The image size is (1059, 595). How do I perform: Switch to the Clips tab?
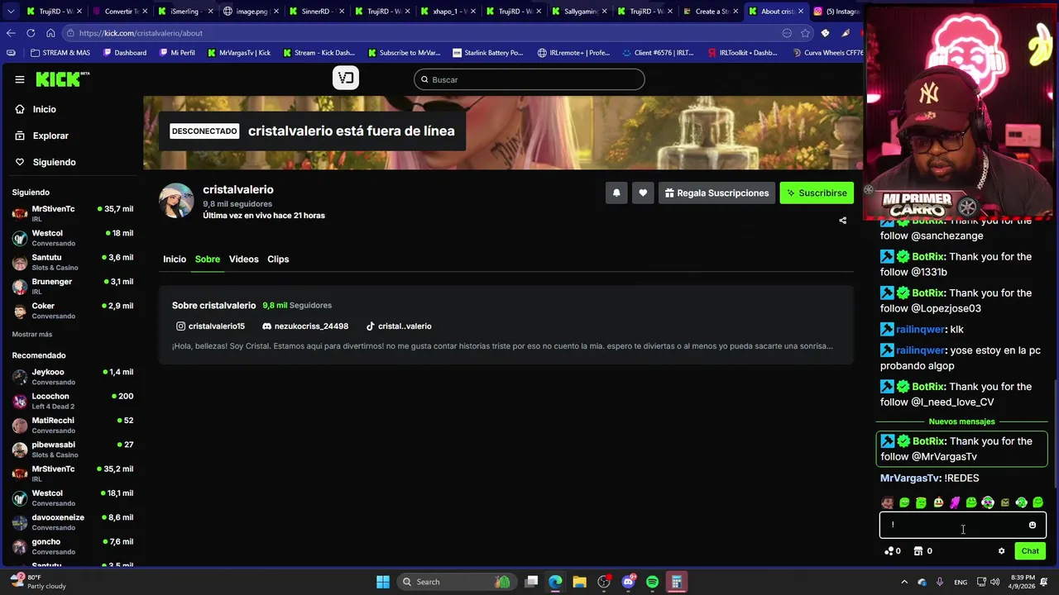(278, 259)
